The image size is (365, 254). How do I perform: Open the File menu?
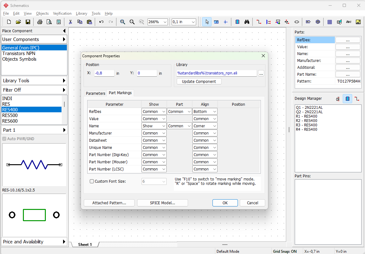[x=6, y=13]
